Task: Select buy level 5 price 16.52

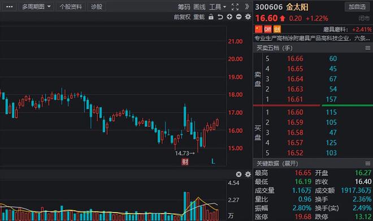Action: coord(295,153)
